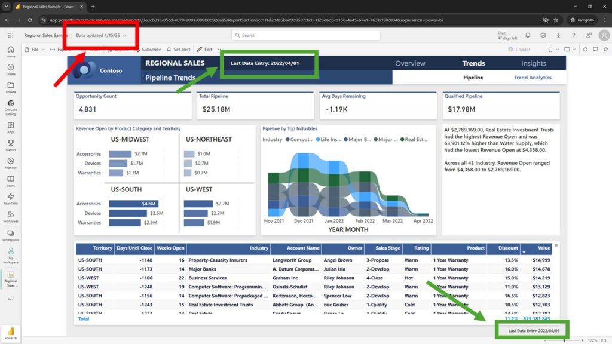Go back in the browser

7,20
